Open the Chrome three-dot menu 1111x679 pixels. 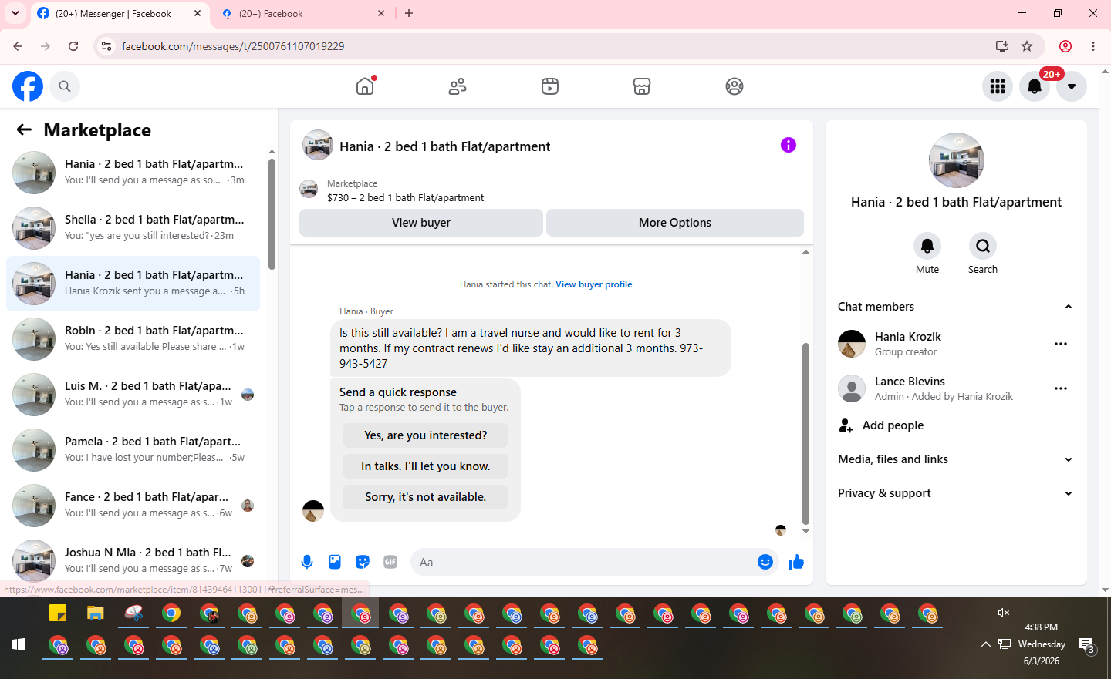(1093, 46)
